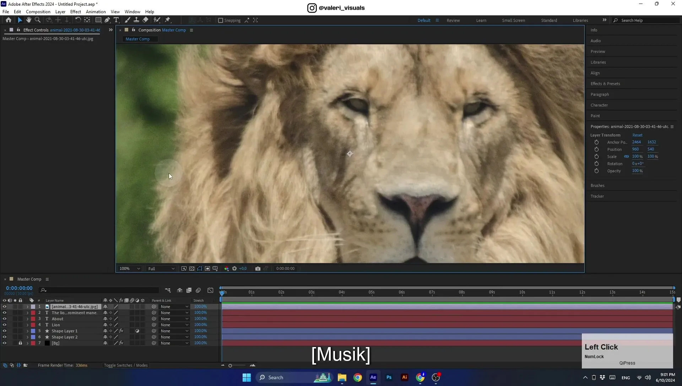Select the Horizontal Type tool

tap(116, 20)
